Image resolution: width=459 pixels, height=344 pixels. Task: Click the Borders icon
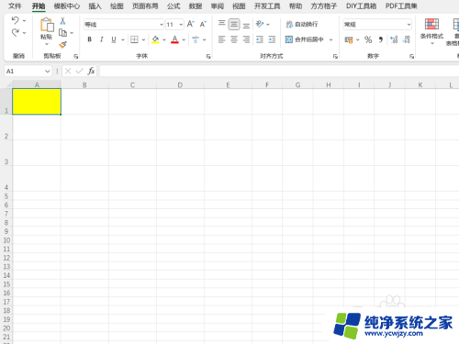[134, 39]
